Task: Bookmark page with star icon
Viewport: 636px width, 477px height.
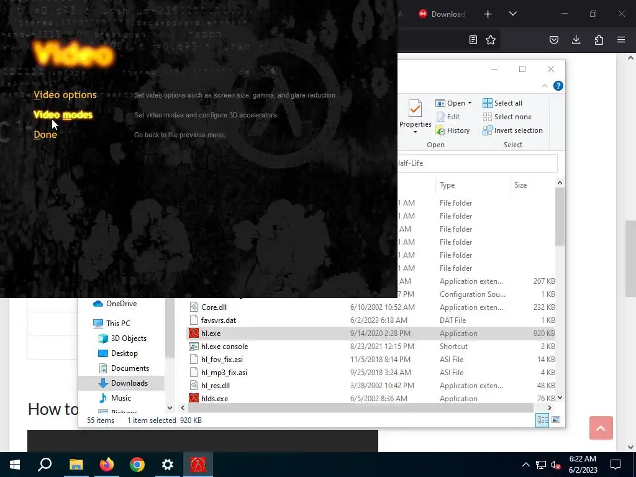Action: [491, 40]
